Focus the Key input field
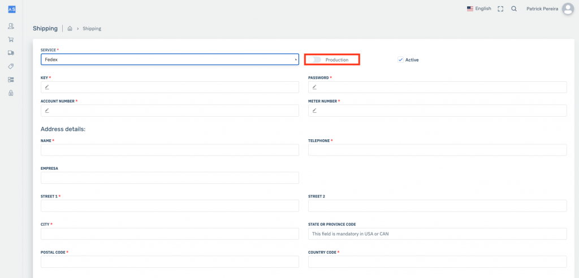Screen dimensions: 579x278 pos(170,87)
